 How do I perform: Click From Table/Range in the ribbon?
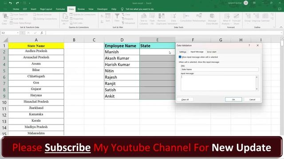click(x=20, y=23)
